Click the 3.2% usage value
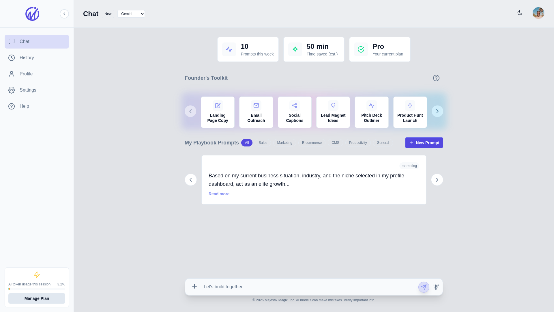This screenshot has height=312, width=554. click(x=61, y=284)
